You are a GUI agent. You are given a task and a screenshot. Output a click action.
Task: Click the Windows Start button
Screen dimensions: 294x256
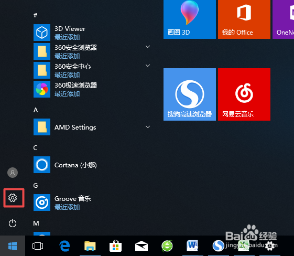coord(13,246)
